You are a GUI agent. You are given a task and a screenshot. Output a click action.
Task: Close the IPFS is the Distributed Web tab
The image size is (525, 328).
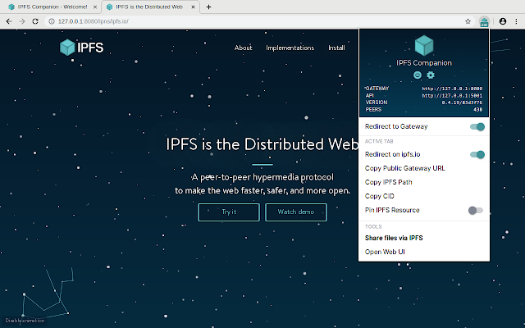pos(194,7)
